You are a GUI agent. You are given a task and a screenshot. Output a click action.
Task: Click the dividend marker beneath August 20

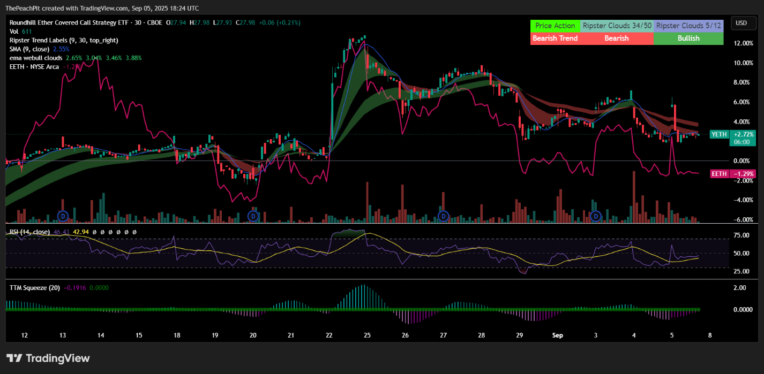pos(252,216)
